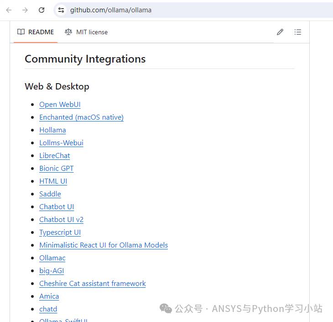Follow the Bionic GPT link

tap(57, 168)
